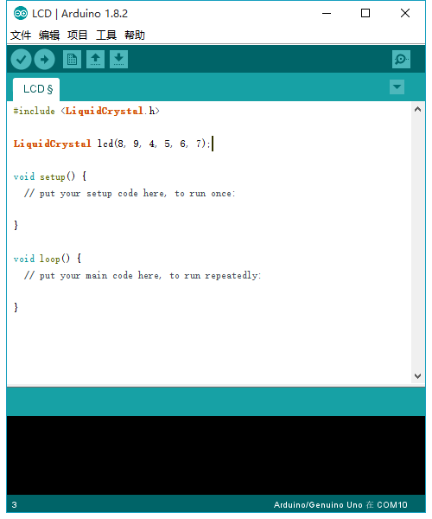The height and width of the screenshot is (519, 432).
Task: Save the sketch with the down-arrow icon
Action: click(x=118, y=60)
